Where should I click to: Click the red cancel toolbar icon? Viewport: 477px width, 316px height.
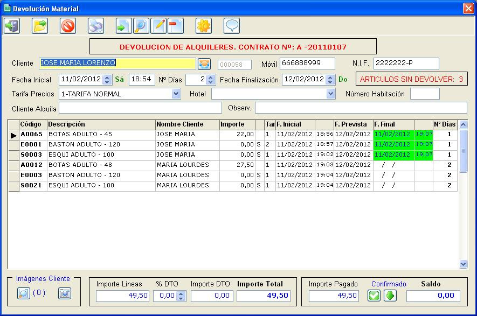[68, 26]
